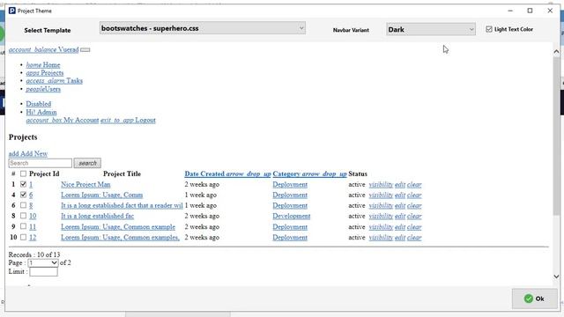Click the Project Theme window icon
Screen dimensions: 564x317
tap(12, 11)
